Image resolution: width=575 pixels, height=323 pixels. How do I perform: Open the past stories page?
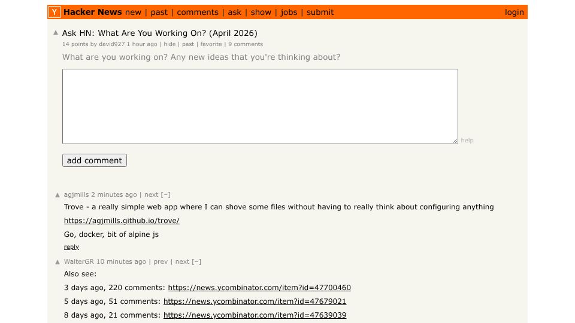pos(159,13)
